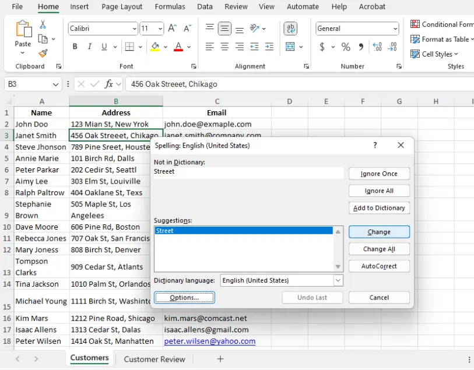
Task: Open the Formulas ribbon tab
Action: click(170, 7)
